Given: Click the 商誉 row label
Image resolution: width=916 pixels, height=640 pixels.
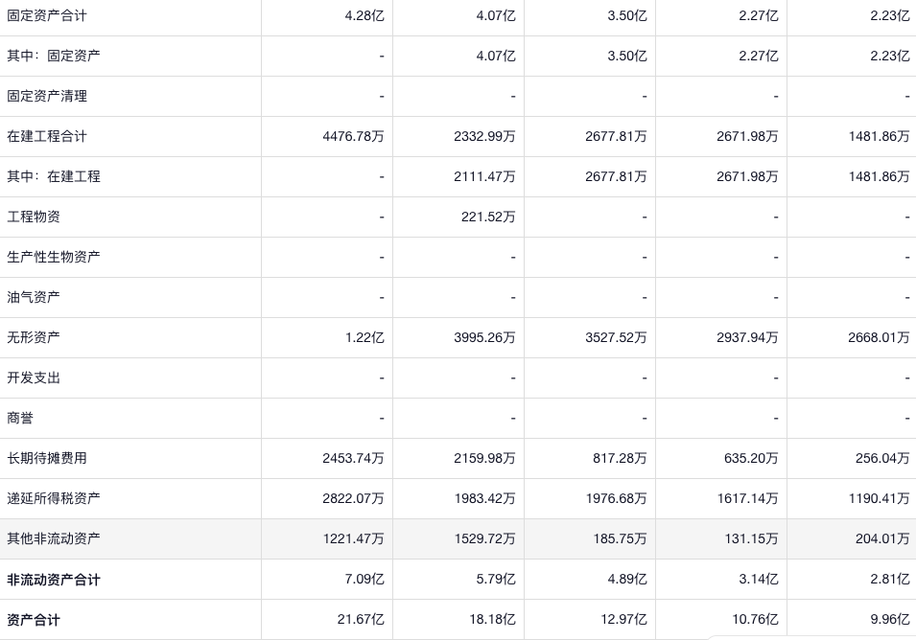Looking at the screenshot, I should 20,418.
